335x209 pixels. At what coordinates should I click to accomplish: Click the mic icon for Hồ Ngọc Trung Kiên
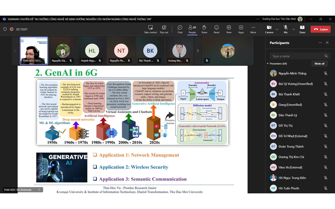click(x=326, y=178)
